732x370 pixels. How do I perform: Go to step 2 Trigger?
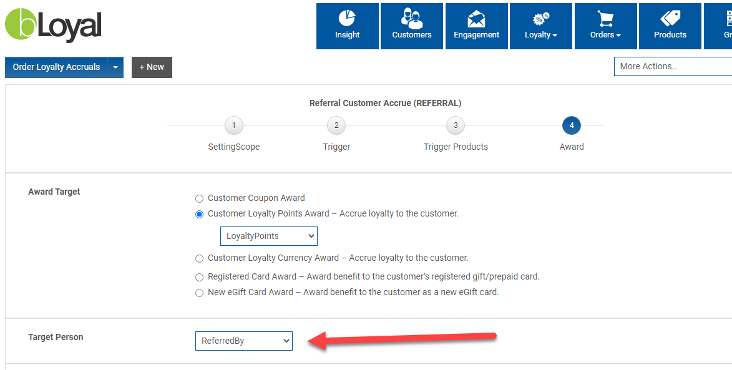(336, 125)
